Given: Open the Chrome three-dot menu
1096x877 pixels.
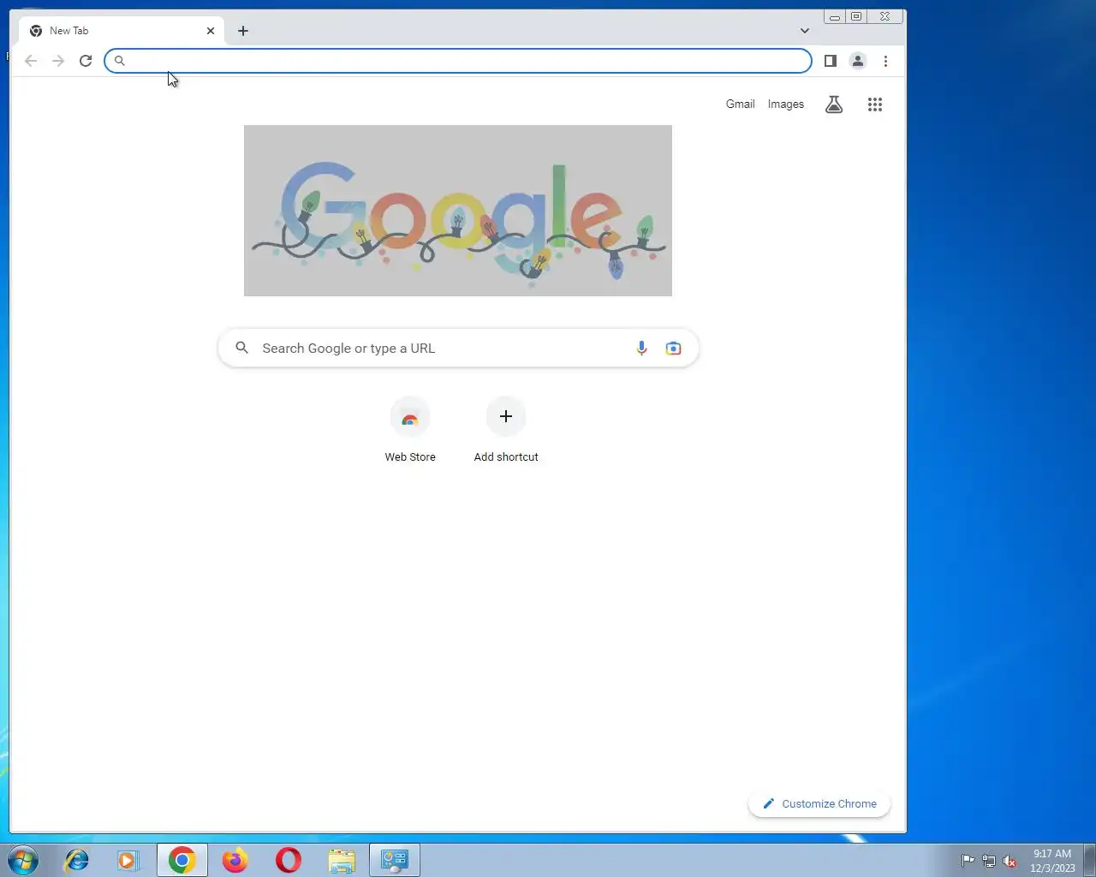Looking at the screenshot, I should pyautogui.click(x=885, y=61).
